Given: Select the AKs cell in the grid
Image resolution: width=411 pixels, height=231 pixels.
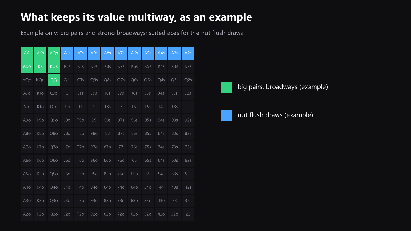Looking at the screenshot, I should [x=40, y=53].
